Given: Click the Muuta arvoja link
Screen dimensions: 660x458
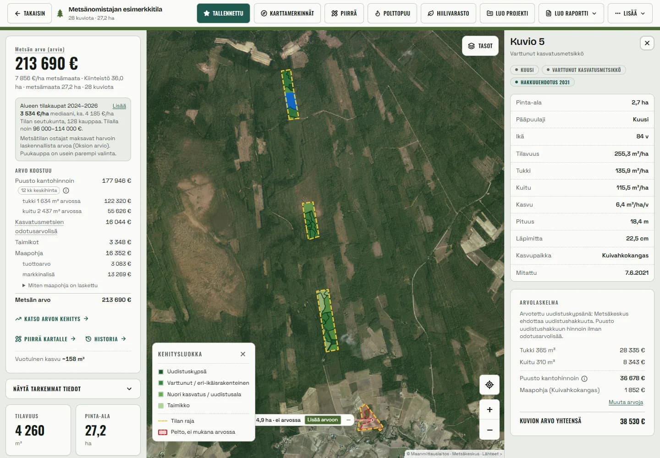Looking at the screenshot, I should [x=626, y=402].
